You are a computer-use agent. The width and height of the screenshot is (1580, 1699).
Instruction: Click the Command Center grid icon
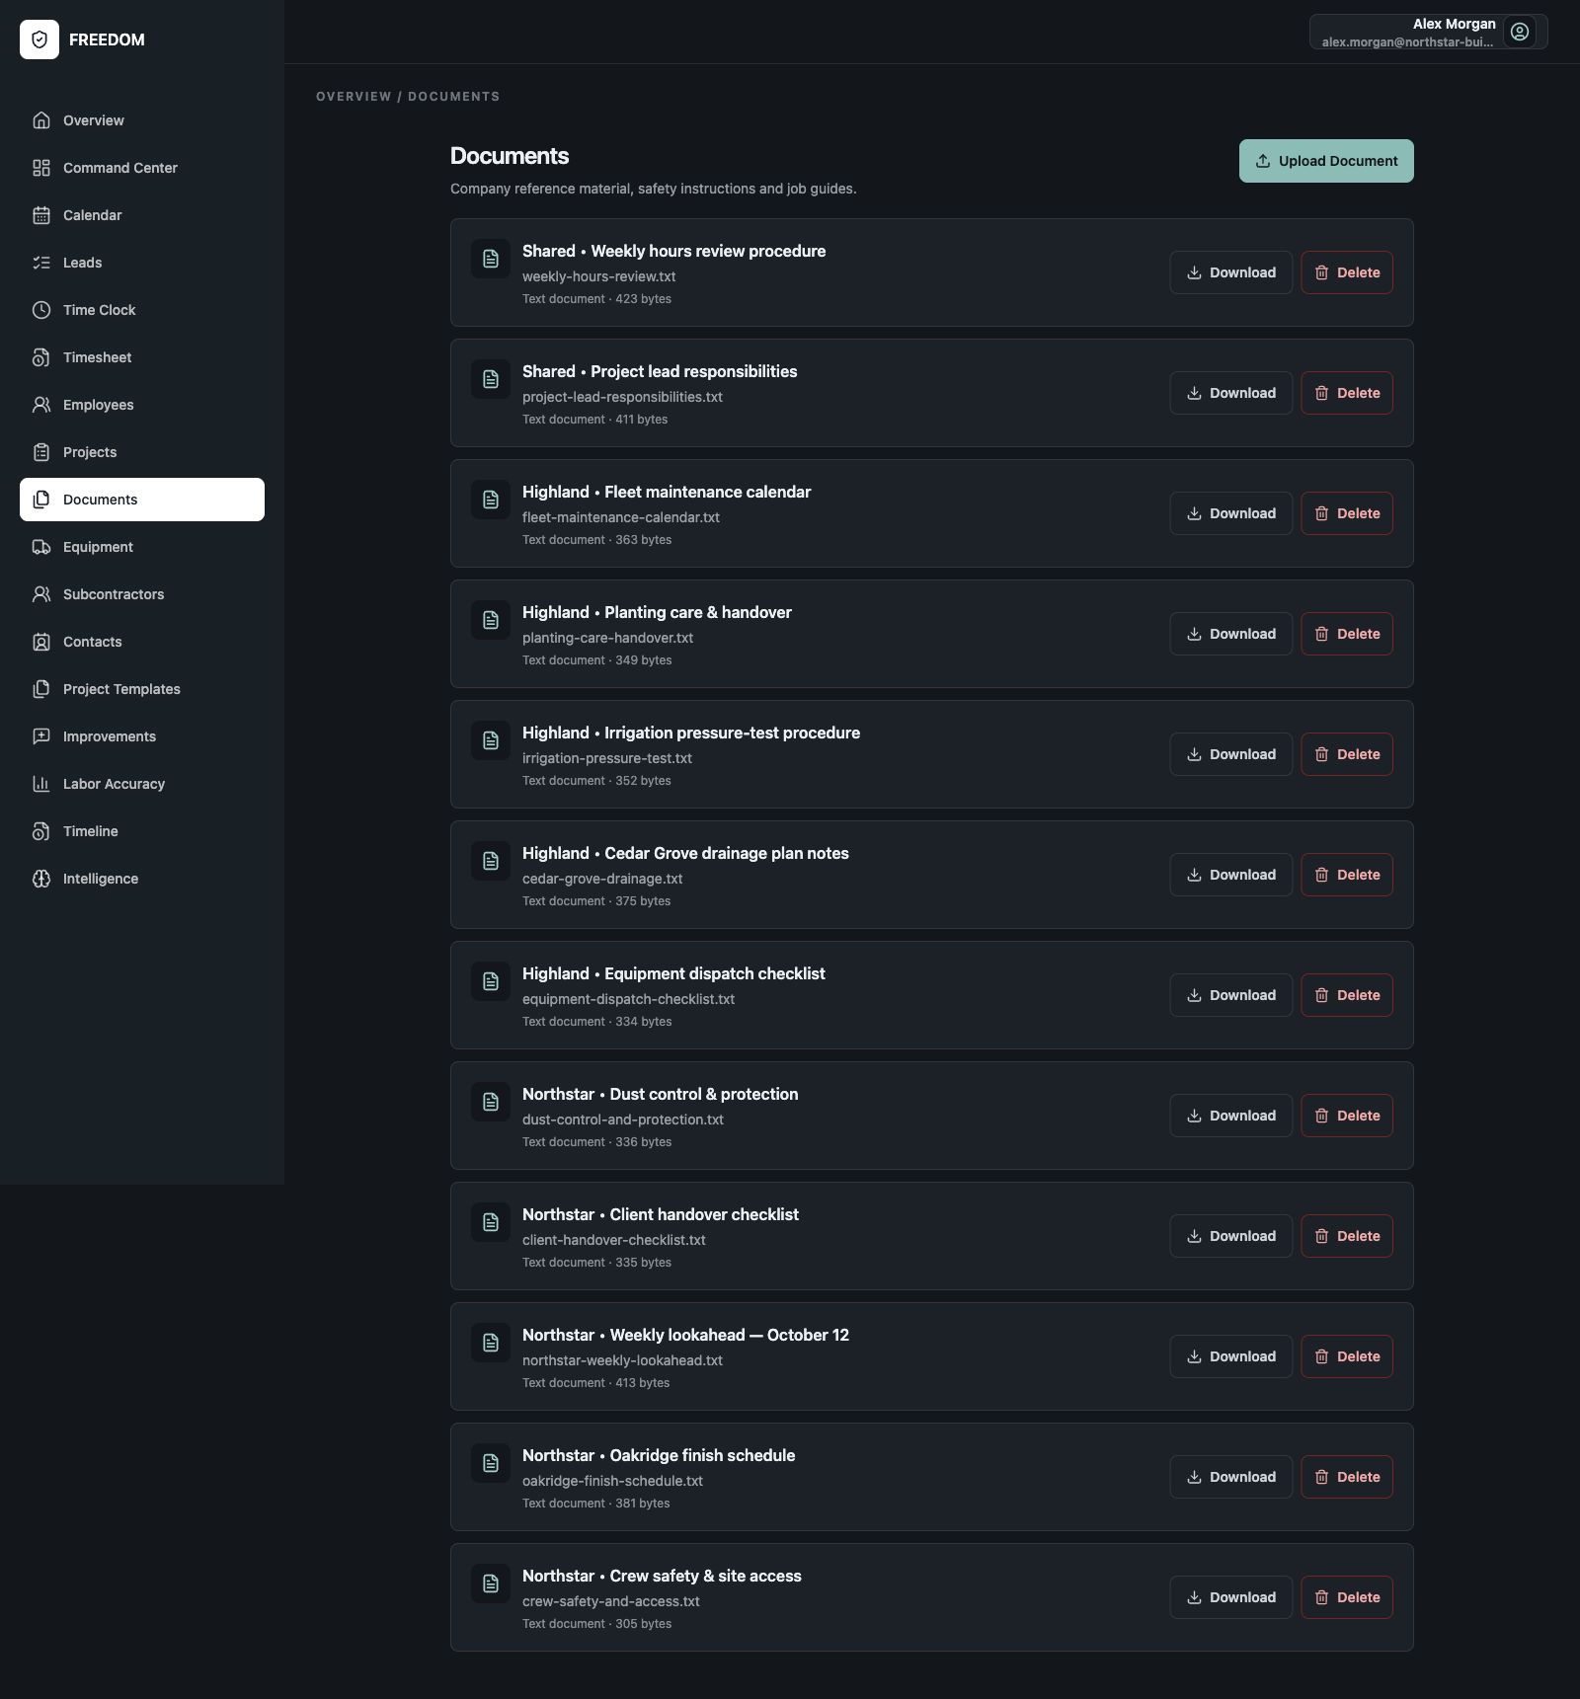[x=41, y=168]
